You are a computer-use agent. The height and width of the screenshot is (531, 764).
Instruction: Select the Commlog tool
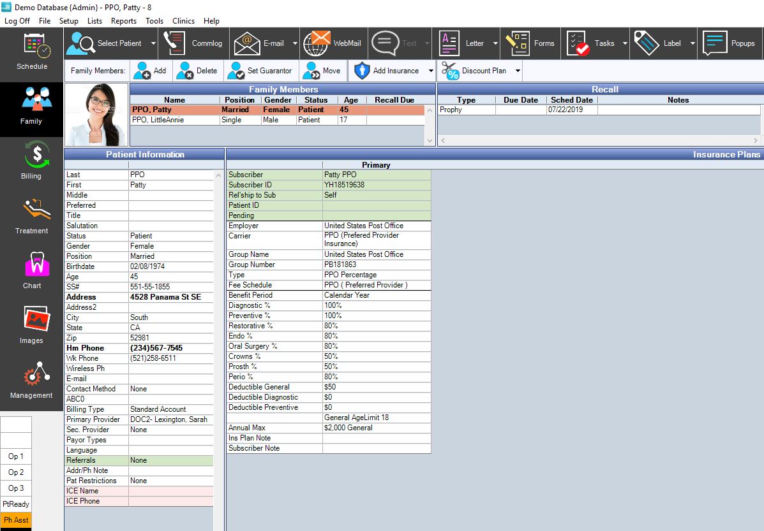pos(202,43)
